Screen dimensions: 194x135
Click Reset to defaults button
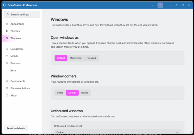tap(16, 128)
